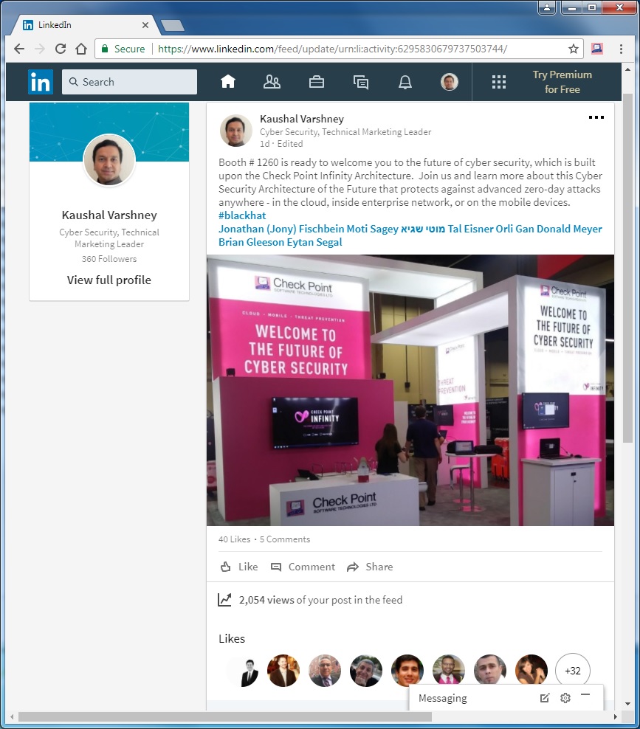
Task: Share the post
Action: 371,567
